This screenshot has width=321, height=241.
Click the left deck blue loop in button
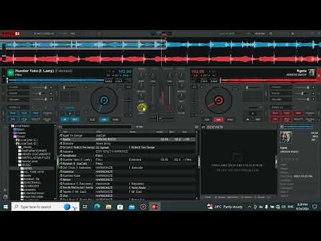pyautogui.click(x=65, y=120)
